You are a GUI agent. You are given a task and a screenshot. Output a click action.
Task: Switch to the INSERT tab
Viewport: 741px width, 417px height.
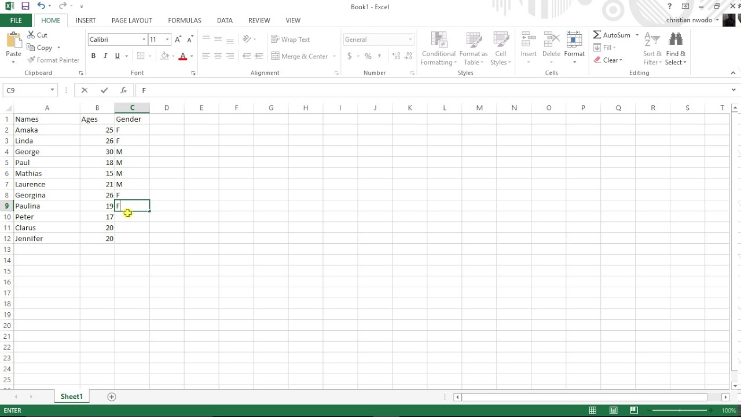[x=86, y=20]
